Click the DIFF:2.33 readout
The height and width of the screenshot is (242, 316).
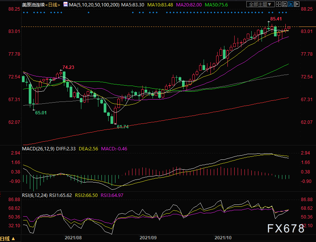click(66, 149)
